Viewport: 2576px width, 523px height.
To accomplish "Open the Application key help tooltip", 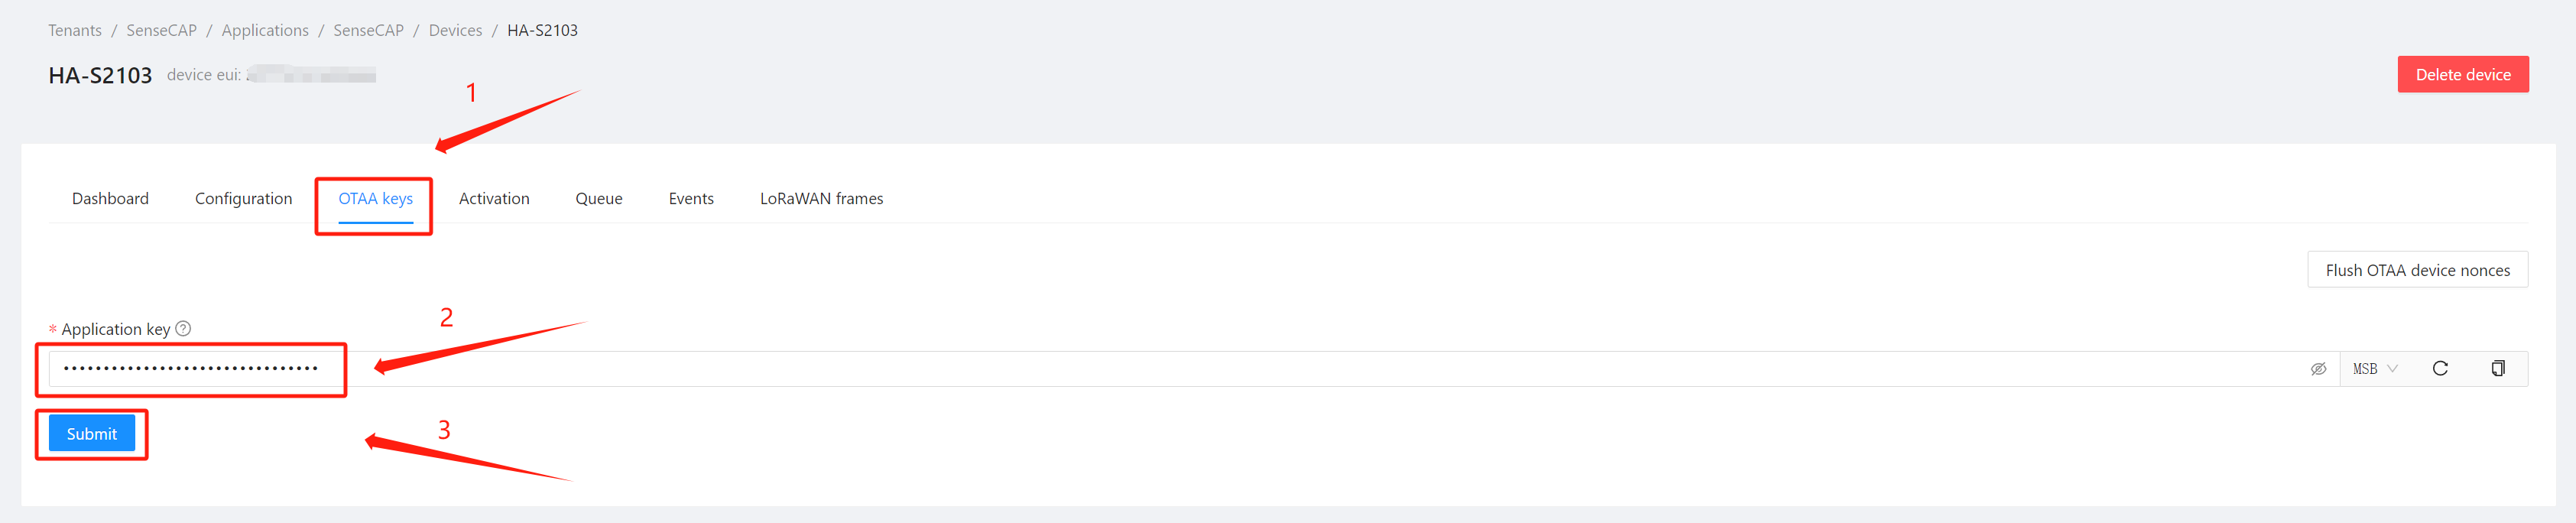I will (183, 328).
